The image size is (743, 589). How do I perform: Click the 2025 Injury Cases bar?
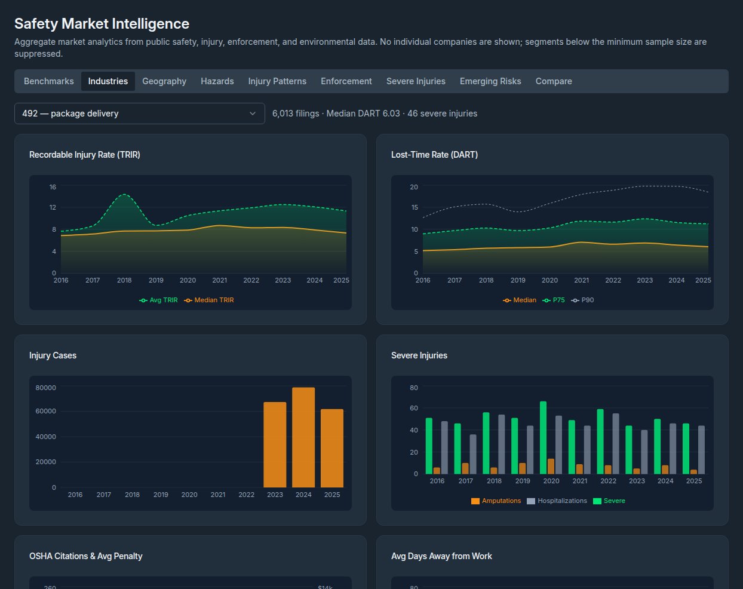click(332, 448)
